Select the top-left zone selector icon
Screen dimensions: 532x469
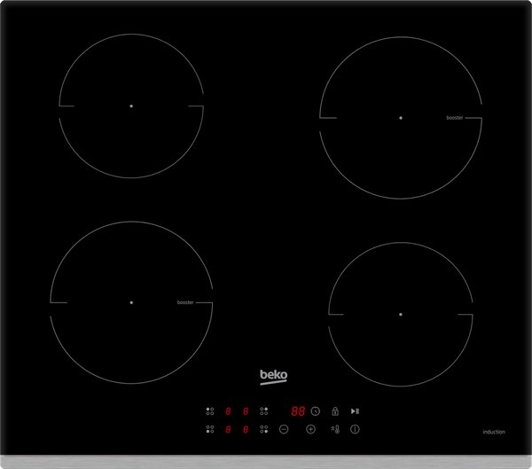point(210,411)
